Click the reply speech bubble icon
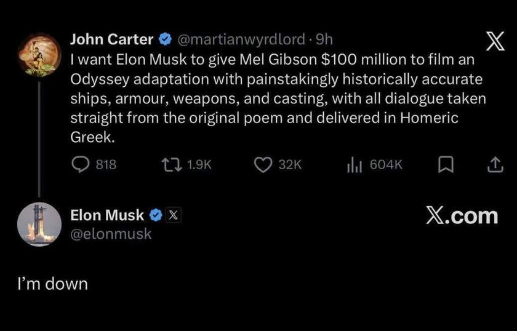517x331 pixels. coord(81,164)
